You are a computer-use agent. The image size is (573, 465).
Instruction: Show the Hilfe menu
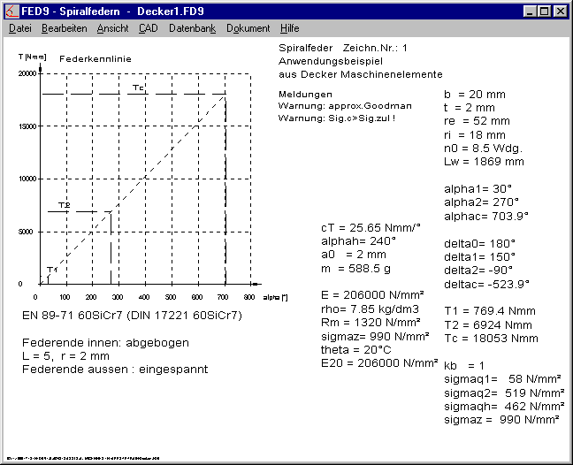click(289, 28)
